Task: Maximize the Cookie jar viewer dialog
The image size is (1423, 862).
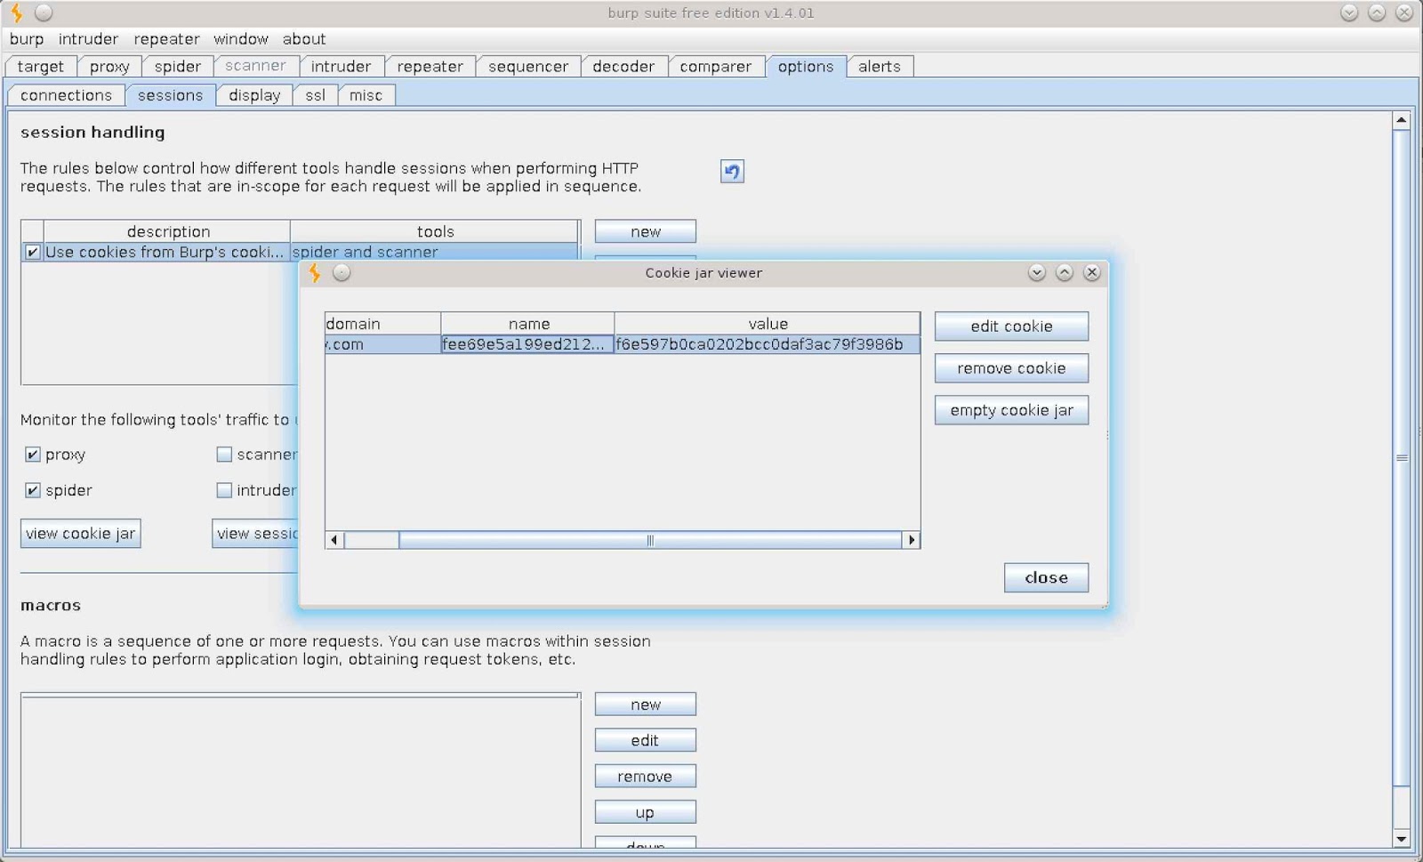Action: (1065, 272)
